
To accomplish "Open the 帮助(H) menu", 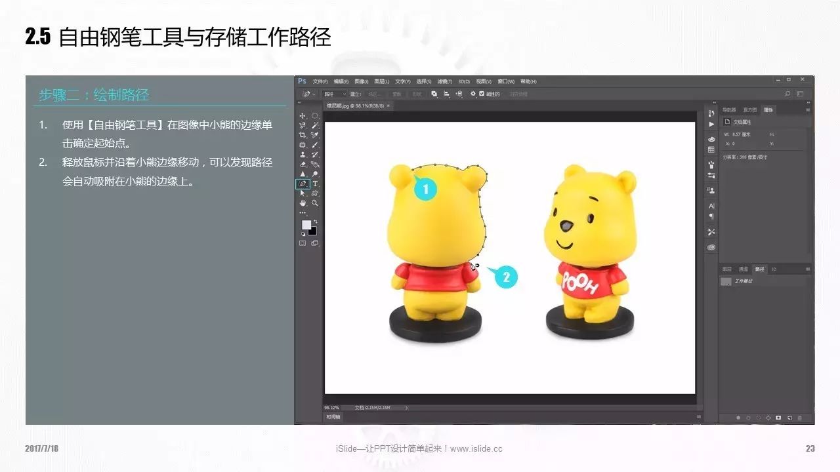I will point(528,81).
